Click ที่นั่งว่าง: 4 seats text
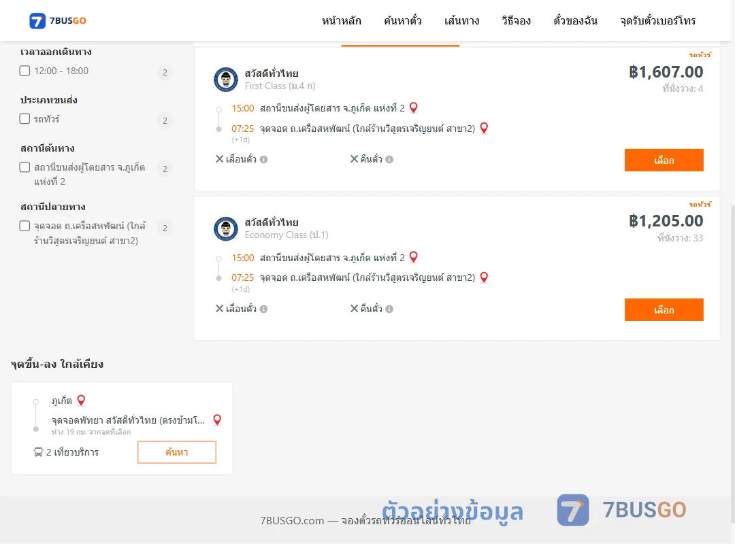The width and height of the screenshot is (735, 544). (x=683, y=88)
